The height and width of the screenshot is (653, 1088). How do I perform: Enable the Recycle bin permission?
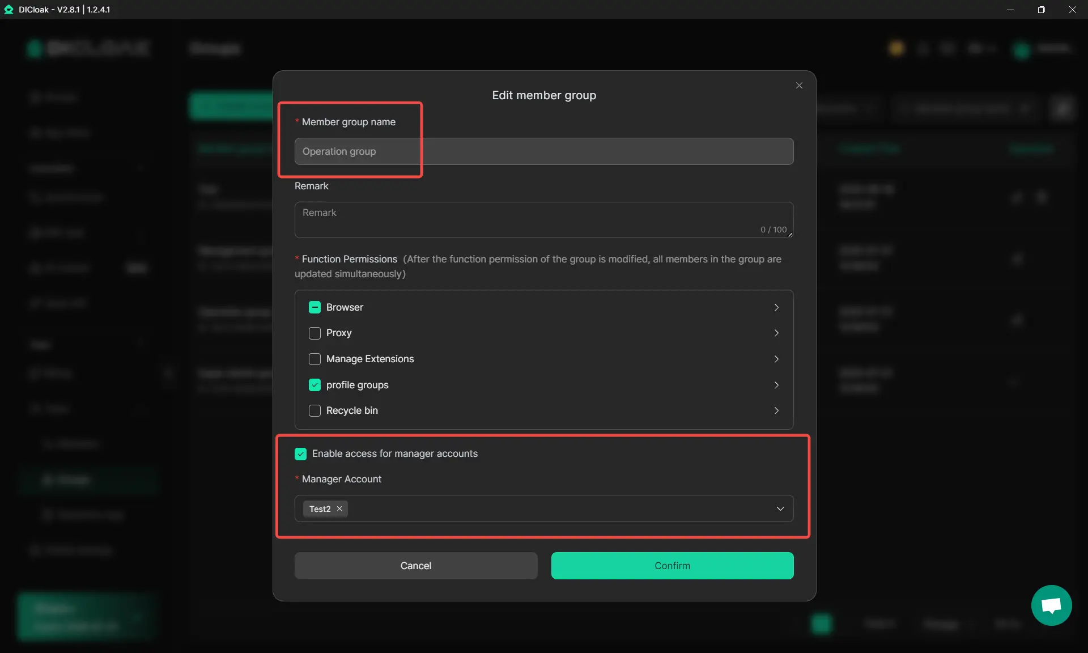click(314, 410)
